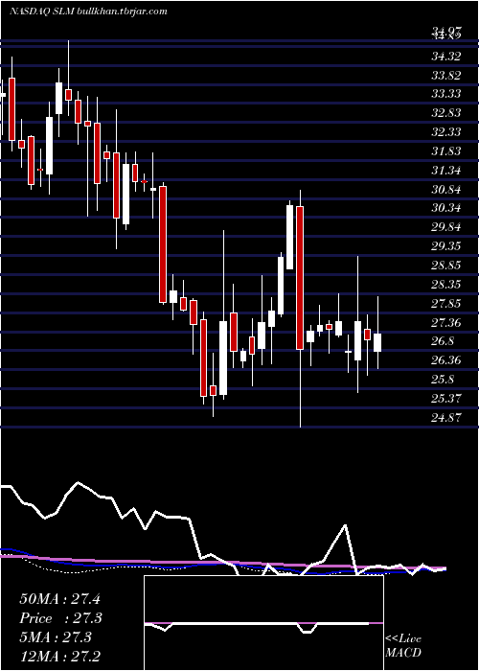Click the 31.83 price axis label

[446, 151]
